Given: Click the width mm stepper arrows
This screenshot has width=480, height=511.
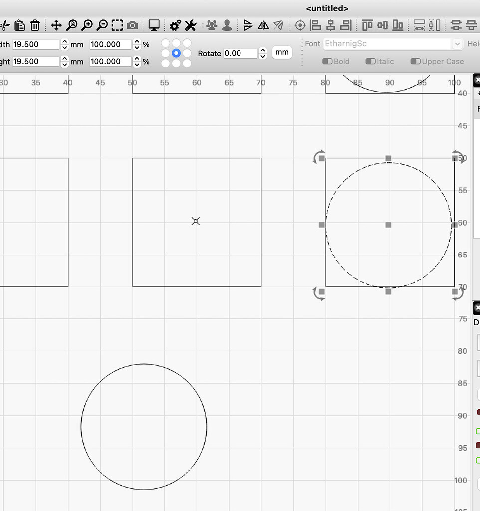Looking at the screenshot, I should click(x=64, y=45).
